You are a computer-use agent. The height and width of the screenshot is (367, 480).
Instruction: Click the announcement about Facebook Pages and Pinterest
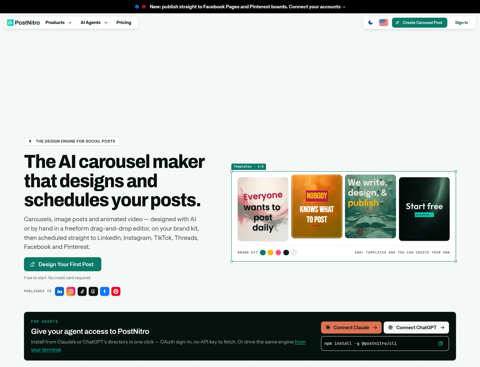(247, 7)
